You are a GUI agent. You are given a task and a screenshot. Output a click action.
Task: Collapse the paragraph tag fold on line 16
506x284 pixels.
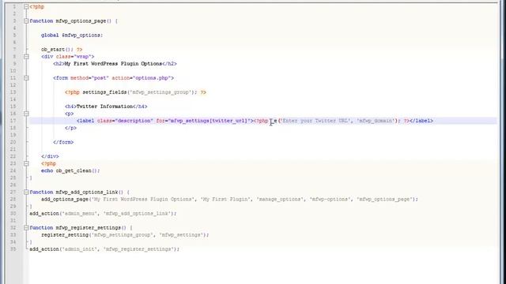click(x=26, y=114)
